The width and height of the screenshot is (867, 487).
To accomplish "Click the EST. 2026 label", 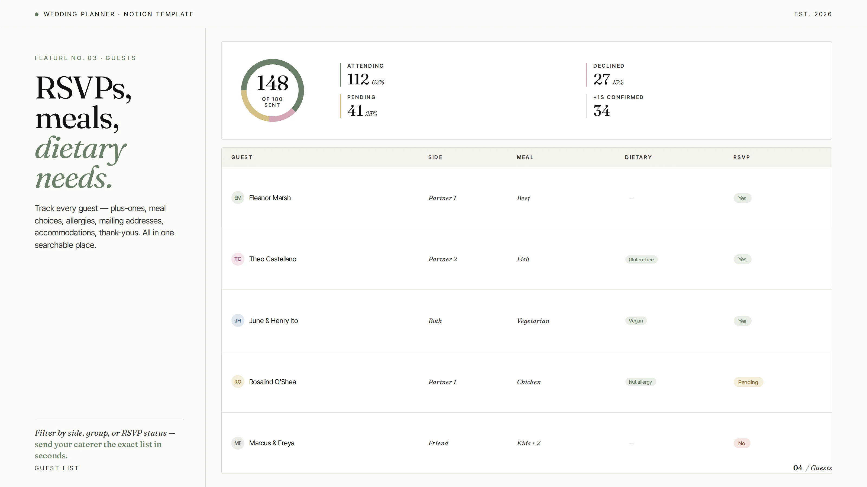I will pyautogui.click(x=813, y=14).
